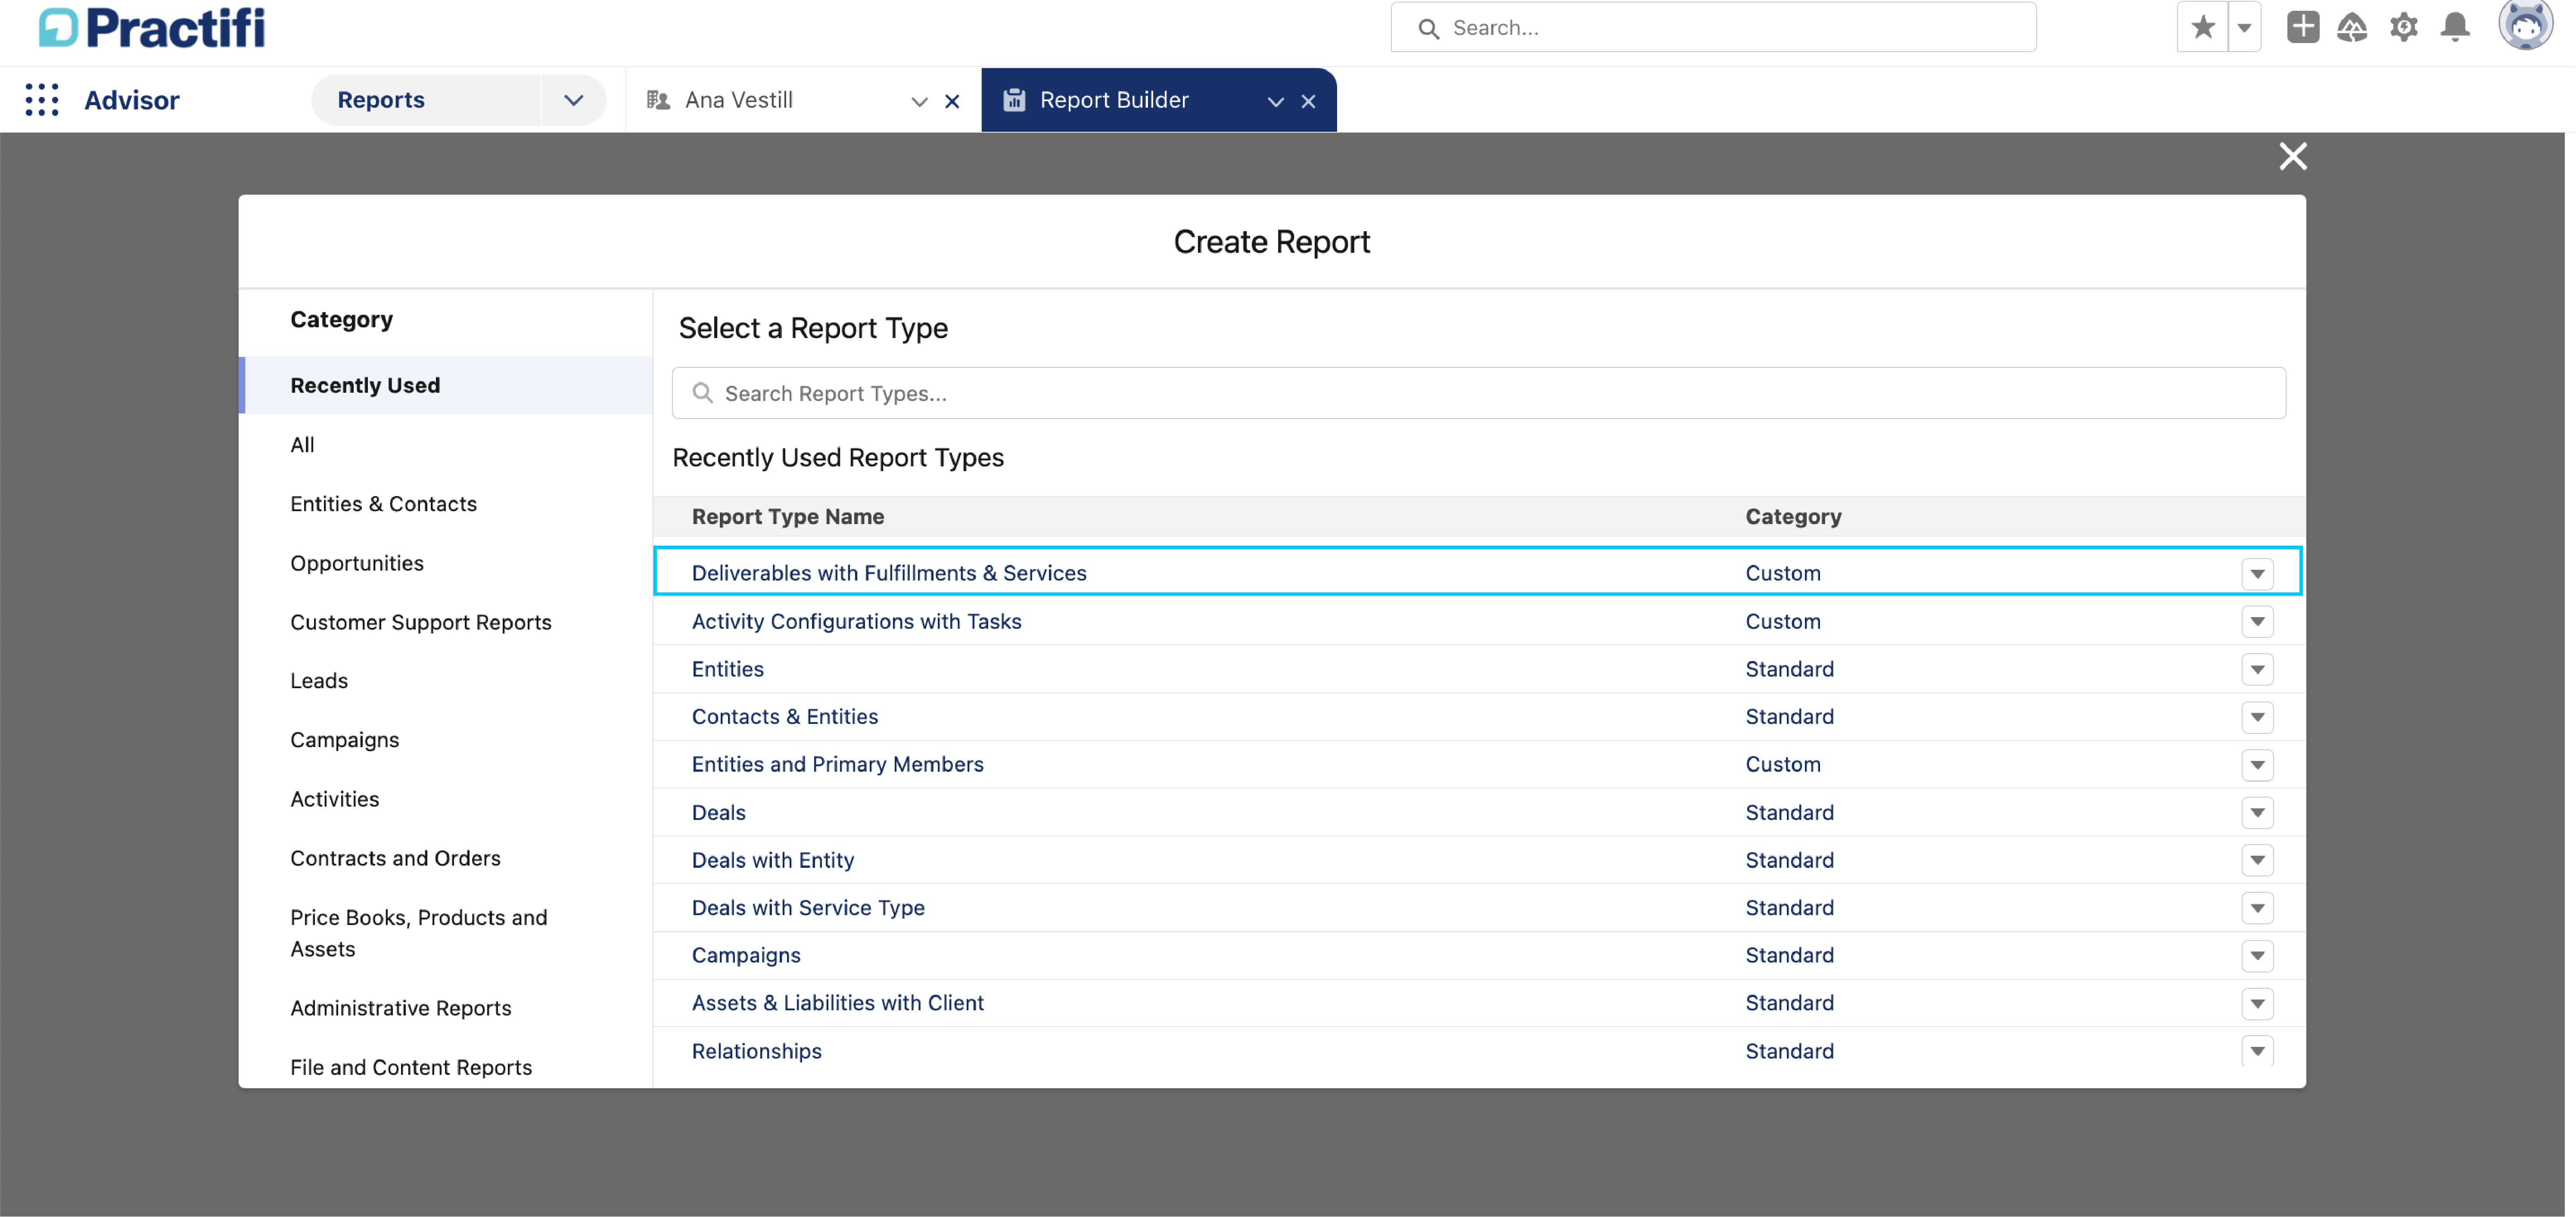The width and height of the screenshot is (2576, 1217).
Task: Open row menu for Deals row
Action: [2257, 812]
